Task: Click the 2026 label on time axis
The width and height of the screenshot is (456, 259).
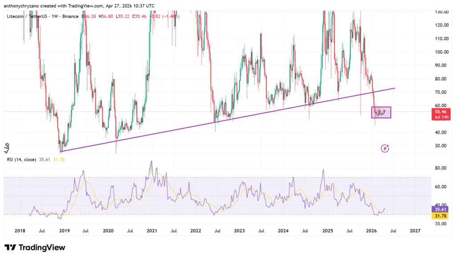Action: tap(370, 231)
